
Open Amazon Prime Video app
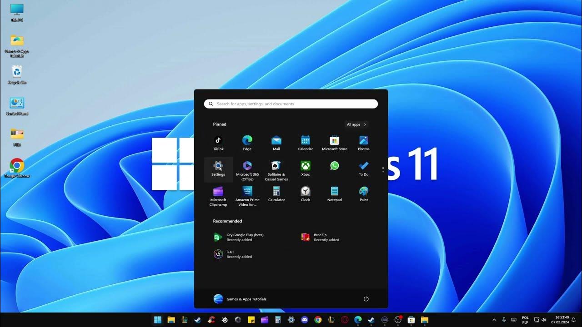[247, 196]
